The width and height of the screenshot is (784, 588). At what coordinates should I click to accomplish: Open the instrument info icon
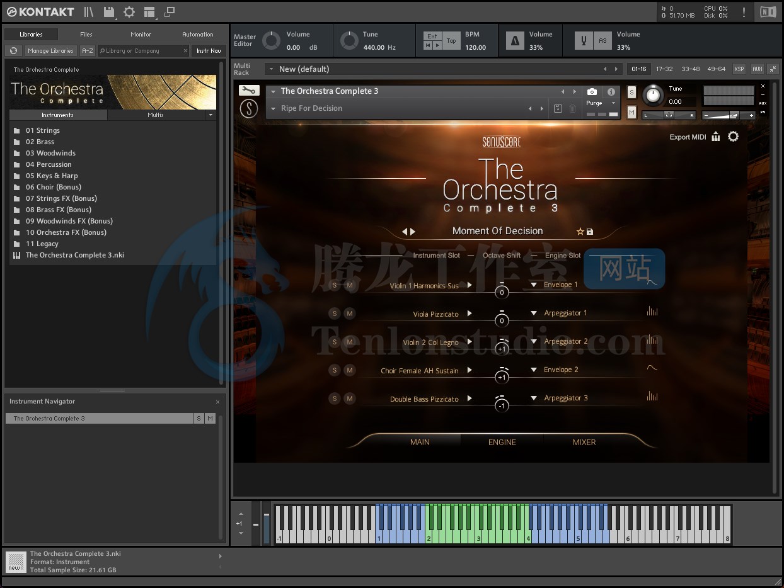611,92
